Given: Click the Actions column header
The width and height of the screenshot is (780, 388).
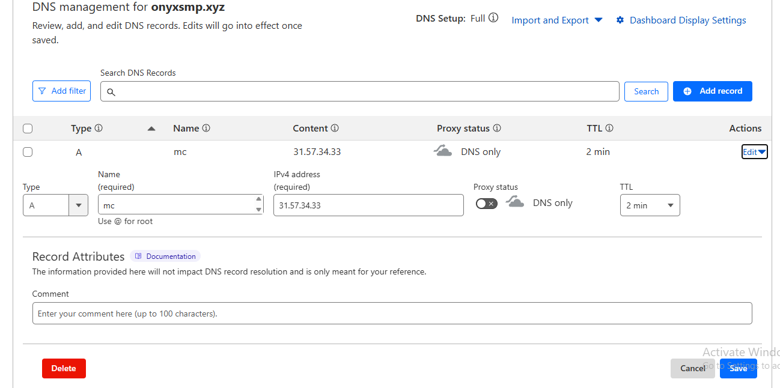Looking at the screenshot, I should tap(745, 129).
